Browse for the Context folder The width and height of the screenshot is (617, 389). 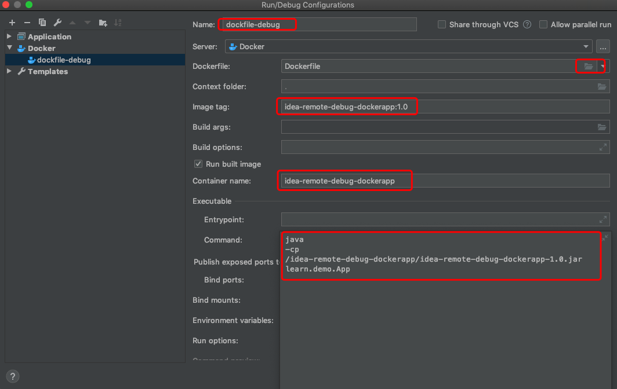(603, 86)
